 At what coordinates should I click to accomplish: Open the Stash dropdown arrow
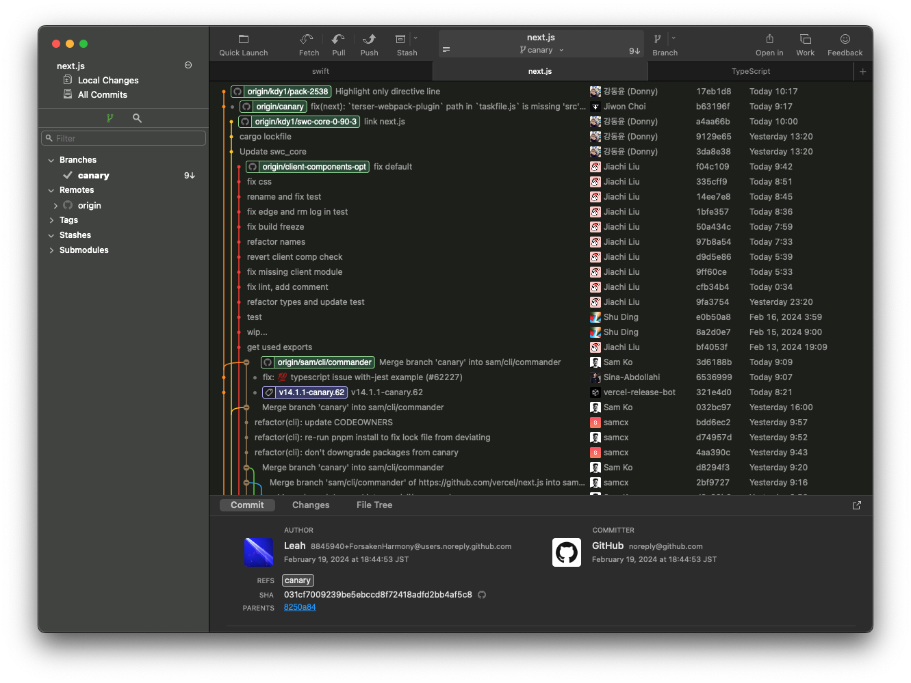click(415, 38)
